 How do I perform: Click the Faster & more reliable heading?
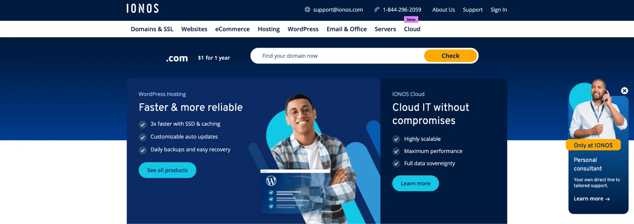[x=191, y=107]
